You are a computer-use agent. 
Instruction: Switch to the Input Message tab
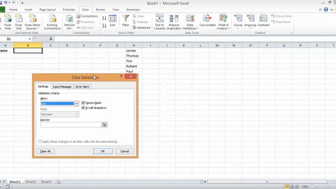click(62, 87)
